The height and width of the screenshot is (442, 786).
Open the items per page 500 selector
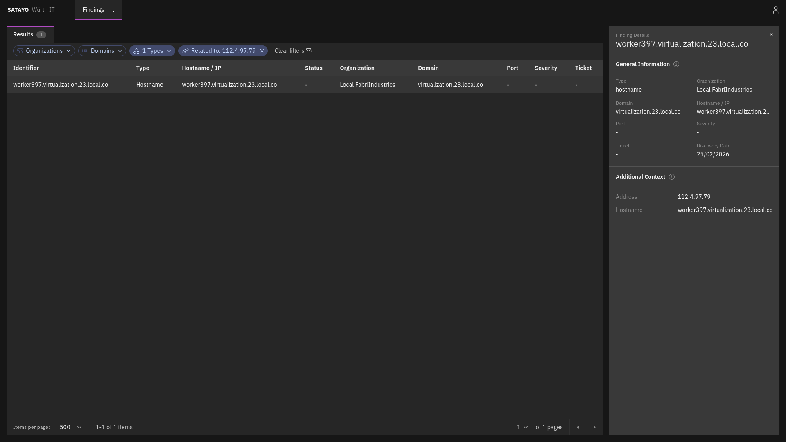click(x=70, y=427)
